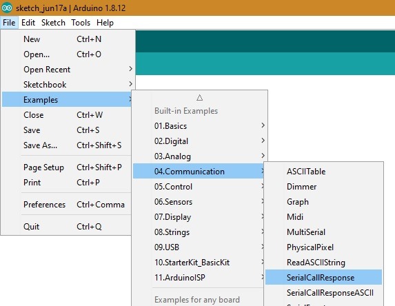The height and width of the screenshot is (306, 395).
Task: Open the SerialCallResponseASCII example sketch
Action: pos(324,292)
